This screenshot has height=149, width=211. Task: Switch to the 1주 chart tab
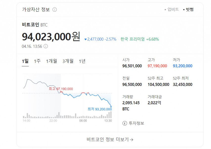coord(37,61)
